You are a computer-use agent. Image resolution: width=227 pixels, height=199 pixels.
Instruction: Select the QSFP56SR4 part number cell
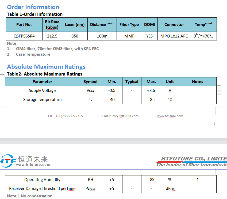point(24,36)
